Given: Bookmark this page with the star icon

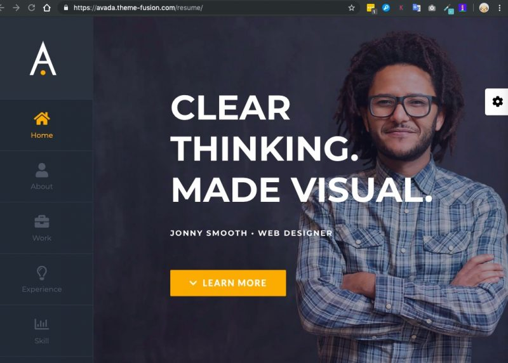Looking at the screenshot, I should tap(352, 8).
